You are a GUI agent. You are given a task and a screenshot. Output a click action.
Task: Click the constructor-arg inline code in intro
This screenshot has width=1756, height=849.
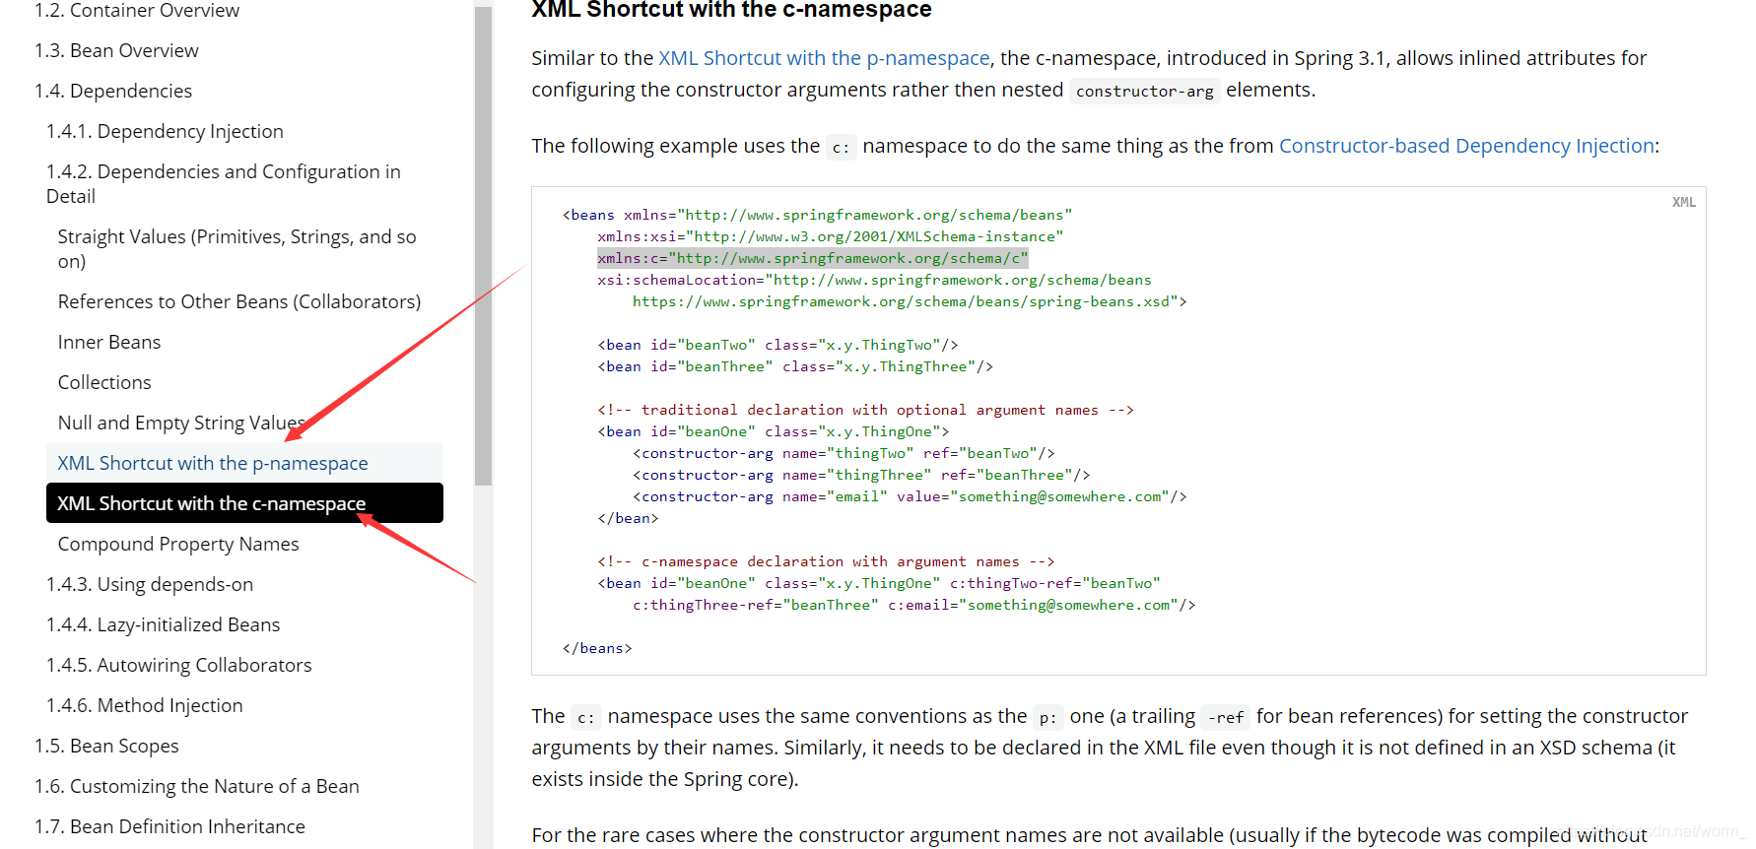click(1145, 91)
